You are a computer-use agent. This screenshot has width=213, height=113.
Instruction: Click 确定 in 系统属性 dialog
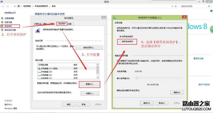tap(69, 105)
